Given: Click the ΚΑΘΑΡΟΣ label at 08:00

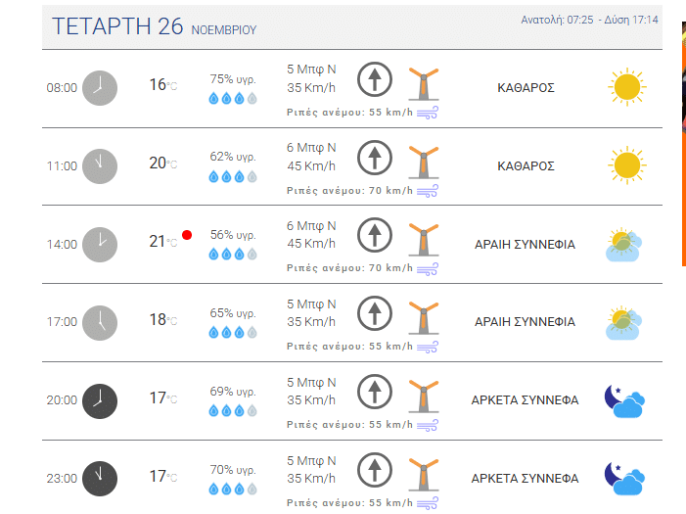Looking at the screenshot, I should tap(526, 87).
